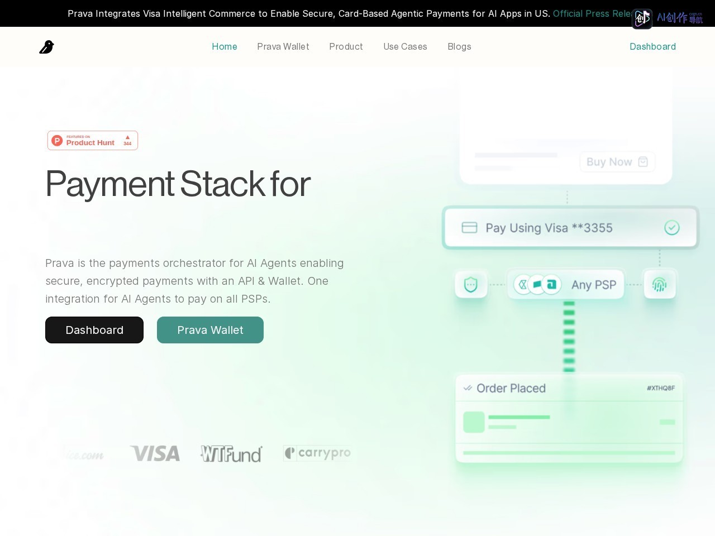
Task: Click the Product Hunt upvote arrow
Action: [127, 137]
